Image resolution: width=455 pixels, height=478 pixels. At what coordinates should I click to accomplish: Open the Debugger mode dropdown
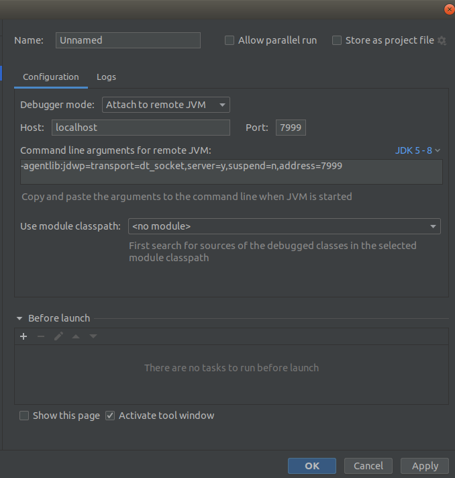click(166, 105)
